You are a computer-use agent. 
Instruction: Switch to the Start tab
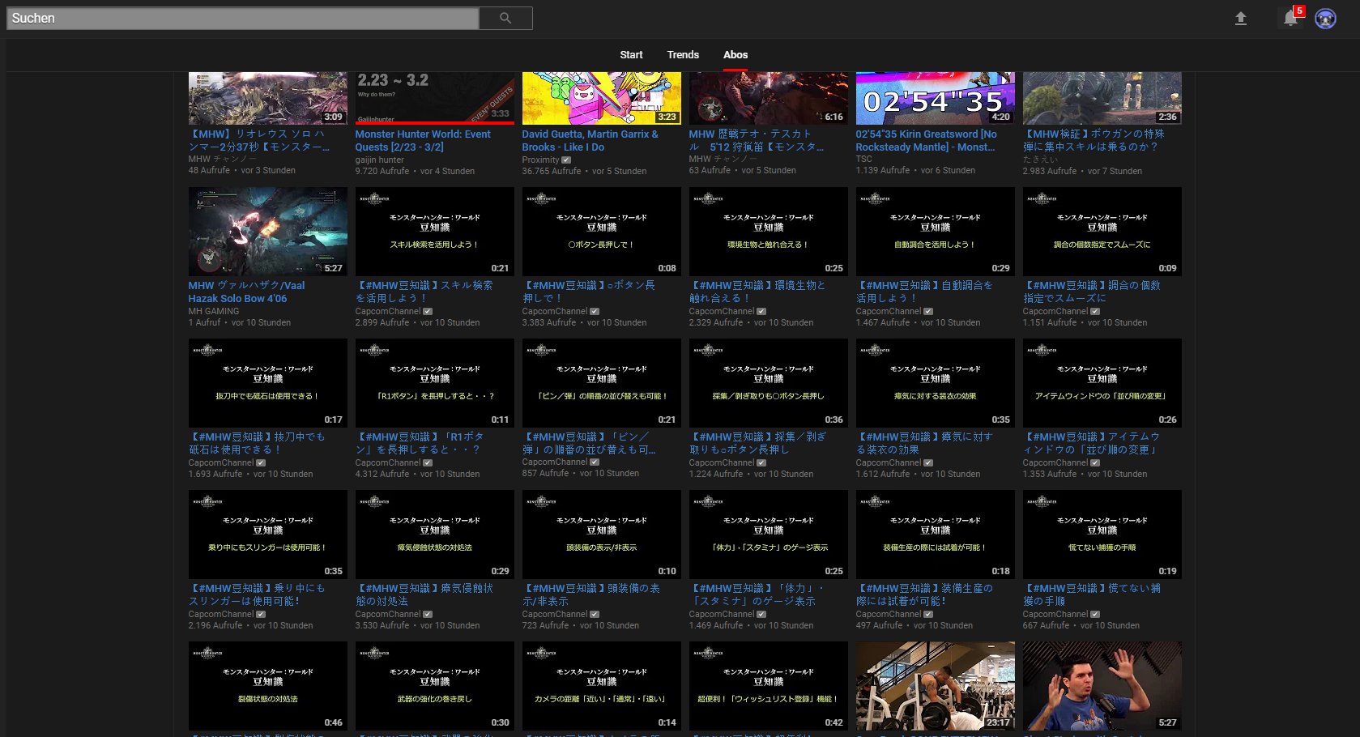(x=631, y=55)
